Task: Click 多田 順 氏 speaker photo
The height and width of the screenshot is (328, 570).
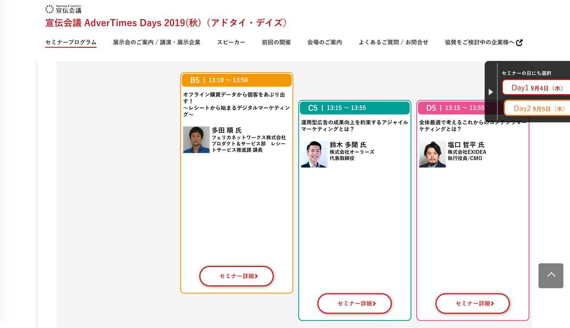Action: tap(196, 139)
